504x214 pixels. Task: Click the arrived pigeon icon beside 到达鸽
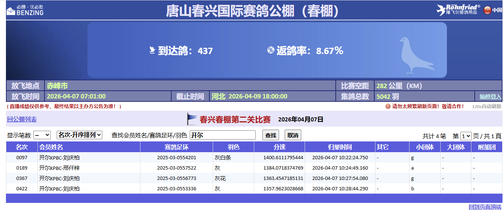click(x=152, y=50)
